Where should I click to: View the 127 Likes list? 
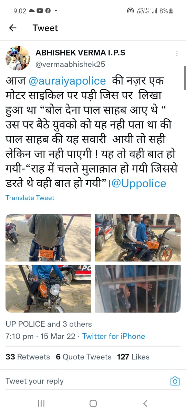point(133,357)
